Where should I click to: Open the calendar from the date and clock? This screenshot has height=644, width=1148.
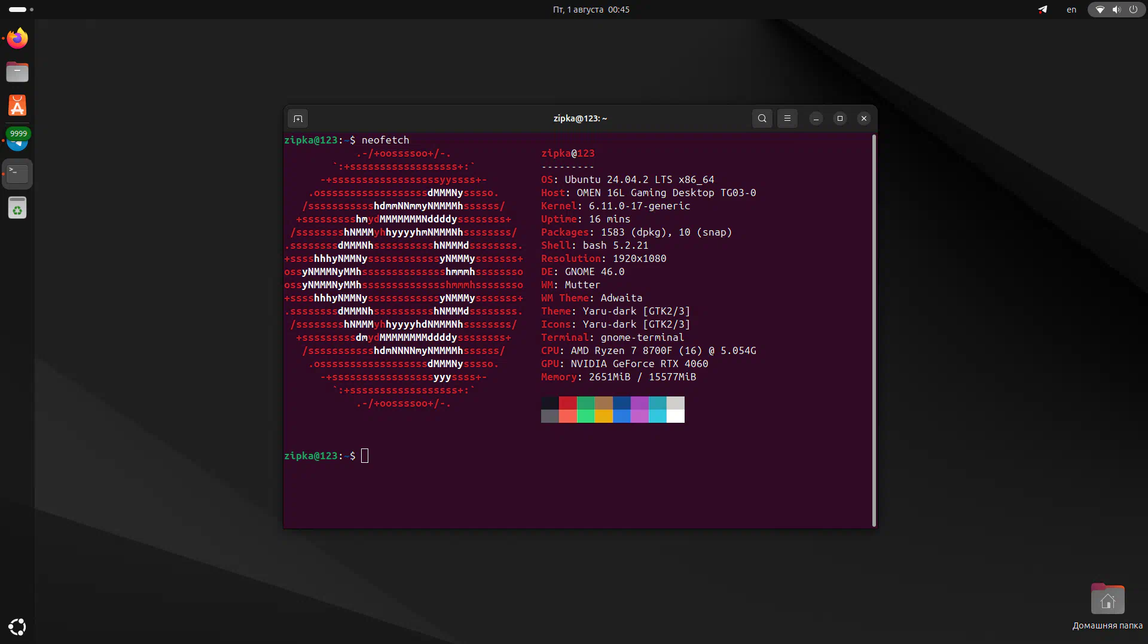(591, 10)
